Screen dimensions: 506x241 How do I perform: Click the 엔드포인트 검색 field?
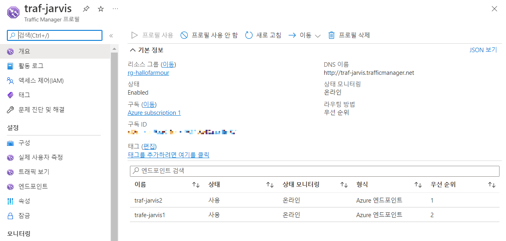315,171
